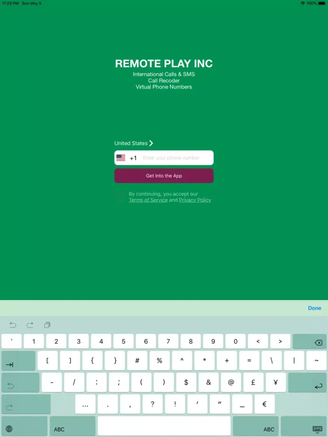The height and width of the screenshot is (437, 328).
Task: Tap the equals = key
Action: [x=249, y=361]
